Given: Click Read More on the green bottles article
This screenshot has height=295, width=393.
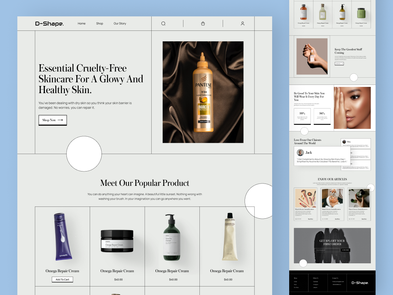Looking at the screenshot, I should pyautogui.click(x=364, y=219).
